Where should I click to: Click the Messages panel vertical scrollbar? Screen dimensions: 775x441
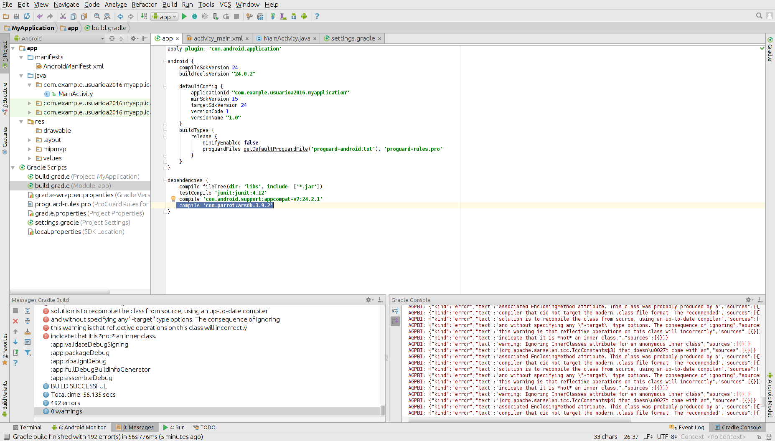pyautogui.click(x=382, y=410)
